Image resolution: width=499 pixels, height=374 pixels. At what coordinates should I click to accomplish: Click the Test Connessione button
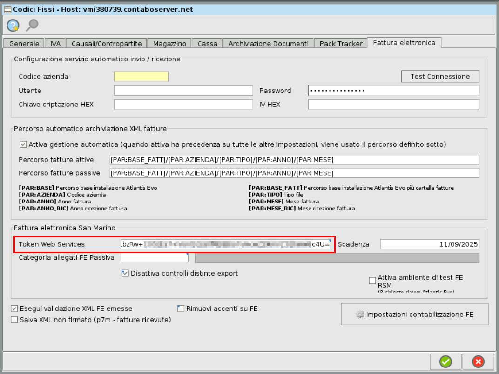click(439, 76)
